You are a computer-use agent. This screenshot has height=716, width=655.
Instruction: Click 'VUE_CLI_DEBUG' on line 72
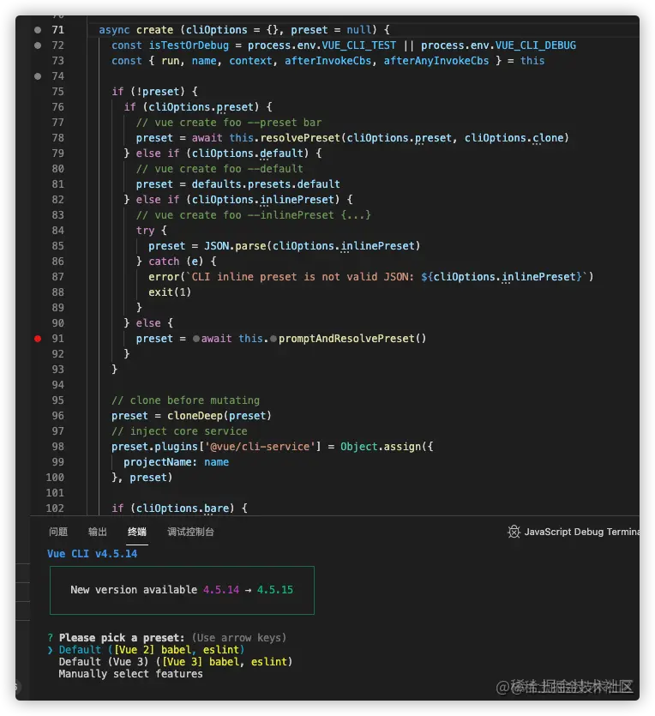click(x=536, y=45)
